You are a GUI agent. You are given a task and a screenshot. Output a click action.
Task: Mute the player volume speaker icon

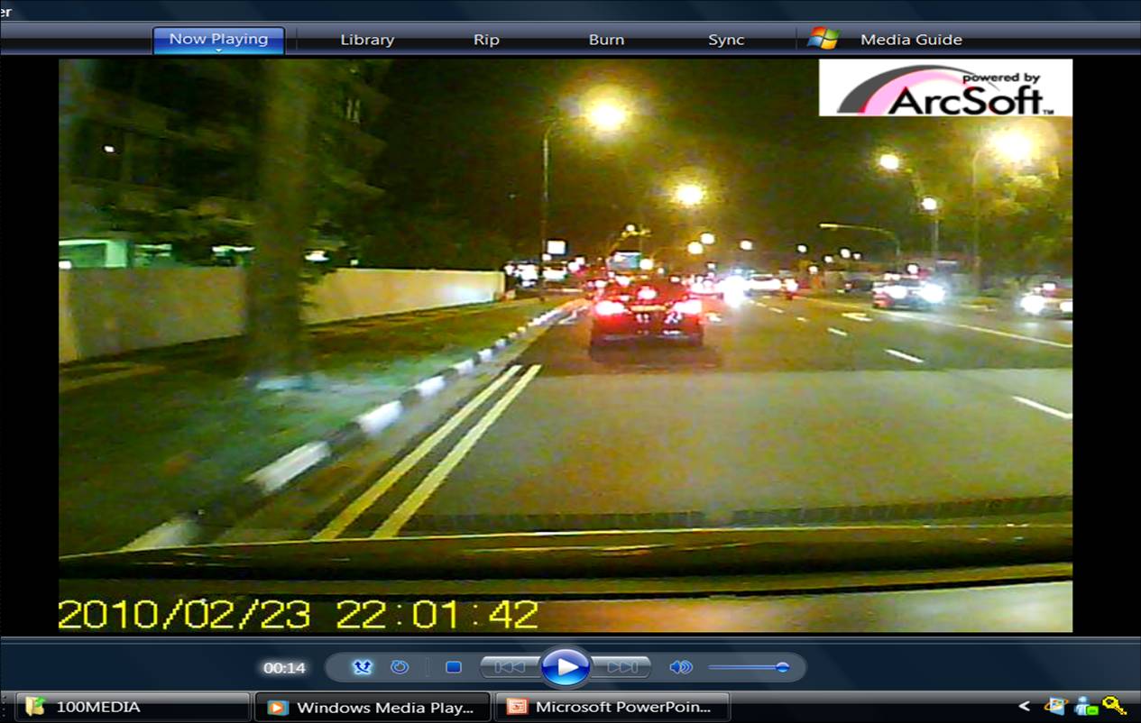(680, 667)
